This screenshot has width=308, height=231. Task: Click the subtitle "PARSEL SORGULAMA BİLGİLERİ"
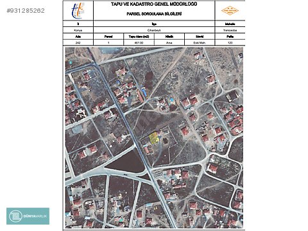[x=154, y=14]
